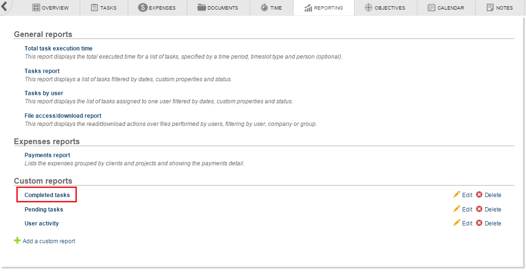Click the pencil icon beside User activity
Viewport: 526px width, 274px height.
pyautogui.click(x=456, y=223)
